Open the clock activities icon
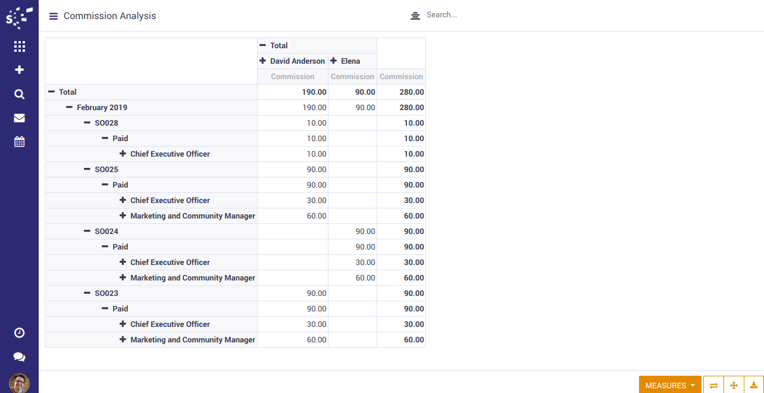This screenshot has height=393, width=764. [x=19, y=333]
